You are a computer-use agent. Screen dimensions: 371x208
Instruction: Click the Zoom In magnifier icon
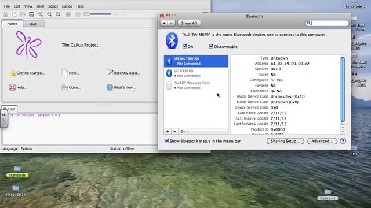tap(41, 14)
